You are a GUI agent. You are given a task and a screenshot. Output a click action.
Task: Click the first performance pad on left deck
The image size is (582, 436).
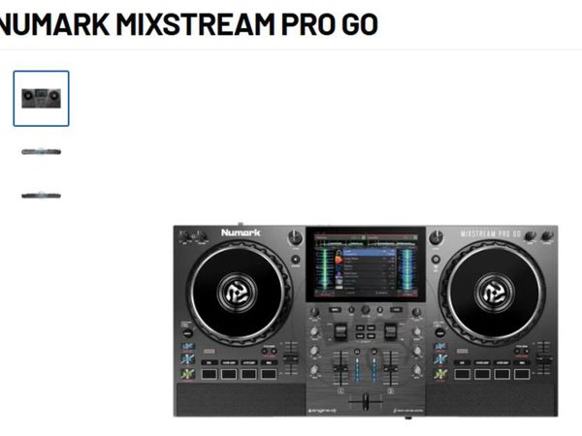(210, 374)
